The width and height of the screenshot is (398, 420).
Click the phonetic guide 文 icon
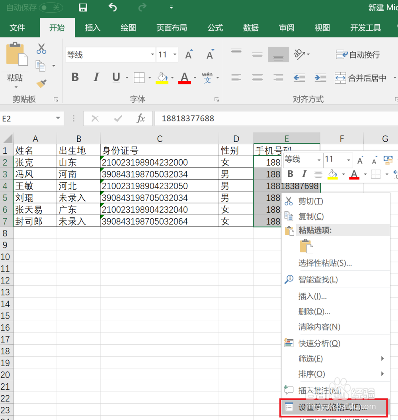[x=208, y=78]
